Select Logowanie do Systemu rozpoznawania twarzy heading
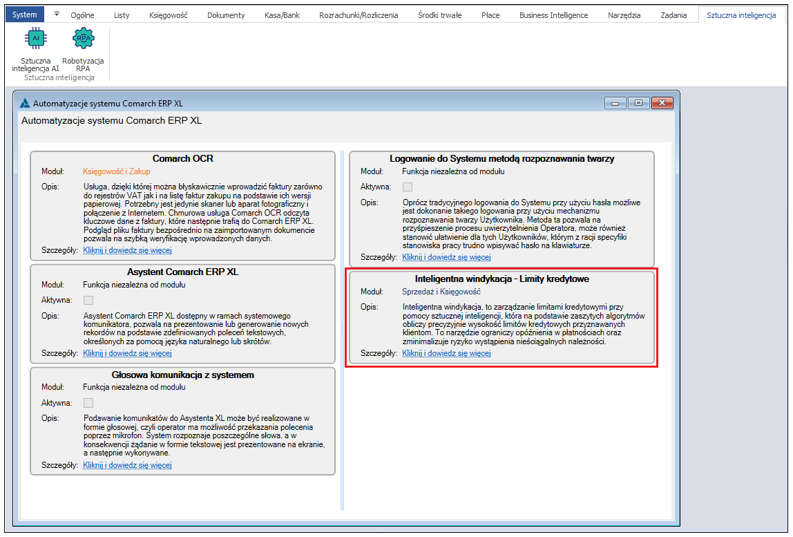 coord(501,158)
